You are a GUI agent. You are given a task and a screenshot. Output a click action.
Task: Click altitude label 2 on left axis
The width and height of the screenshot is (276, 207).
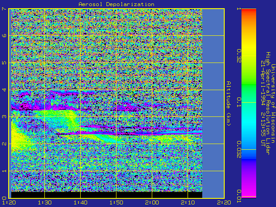[x=4, y=144]
